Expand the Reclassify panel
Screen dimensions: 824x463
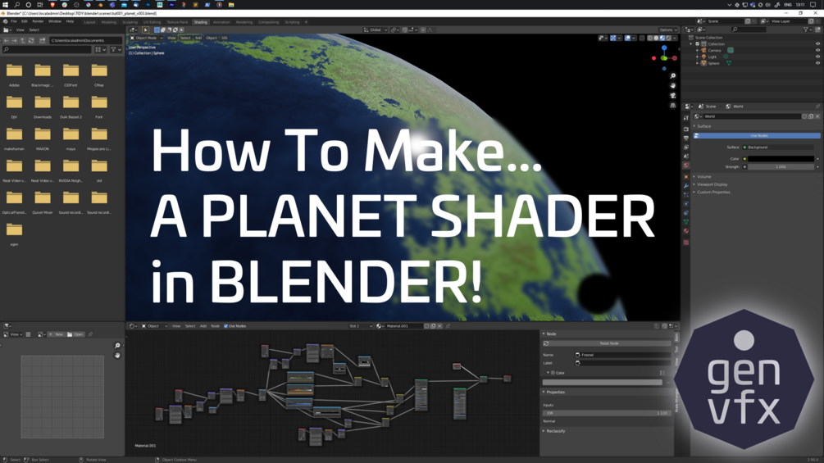tap(554, 431)
